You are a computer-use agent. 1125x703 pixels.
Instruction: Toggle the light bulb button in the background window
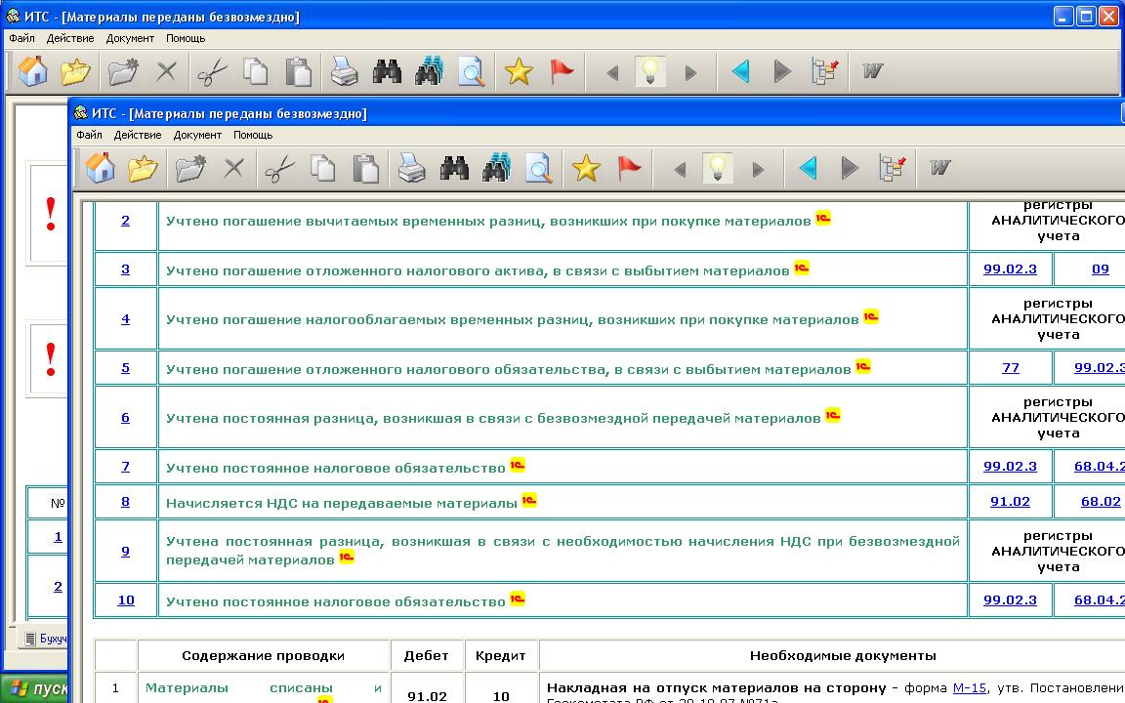point(650,71)
